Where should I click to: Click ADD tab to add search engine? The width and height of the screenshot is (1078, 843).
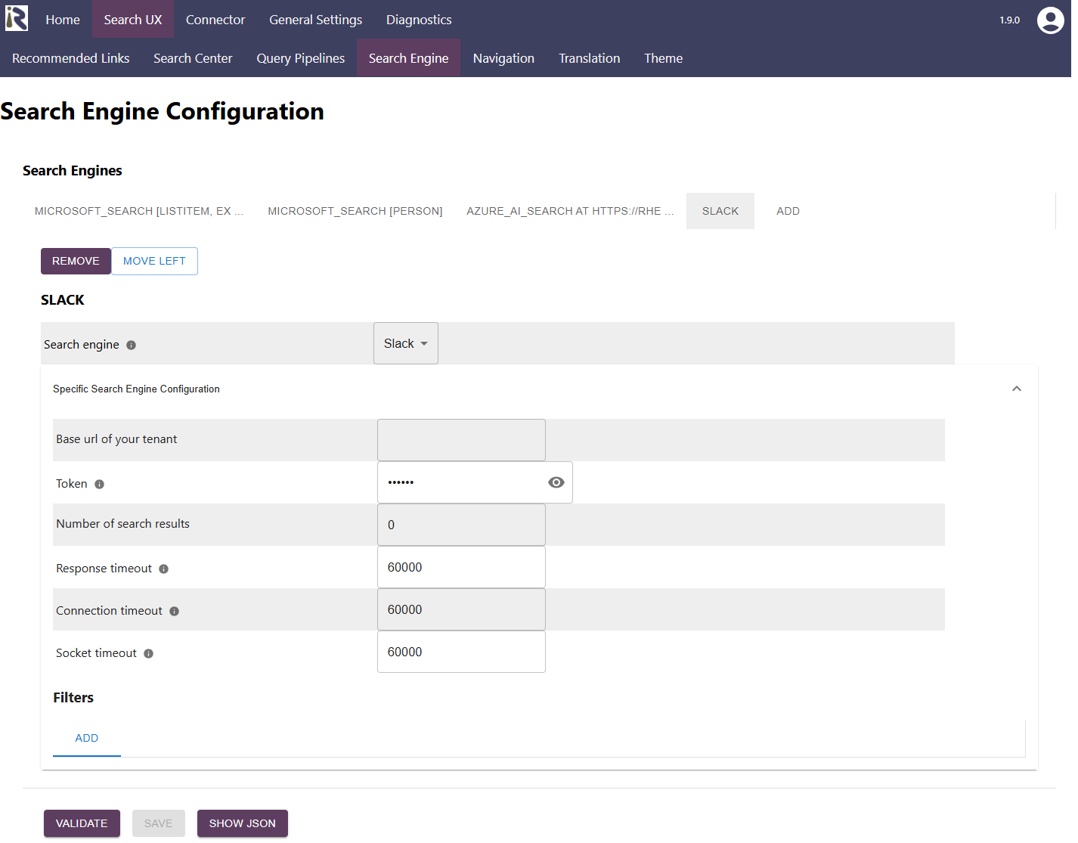tap(788, 211)
